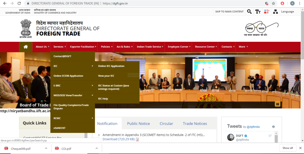Open the @dgftindia Twitter link
This screenshot has height=154, width=304.
pos(253,127)
